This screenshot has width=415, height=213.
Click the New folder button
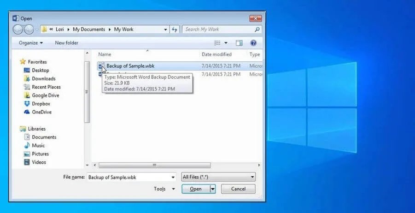pyautogui.click(x=66, y=43)
